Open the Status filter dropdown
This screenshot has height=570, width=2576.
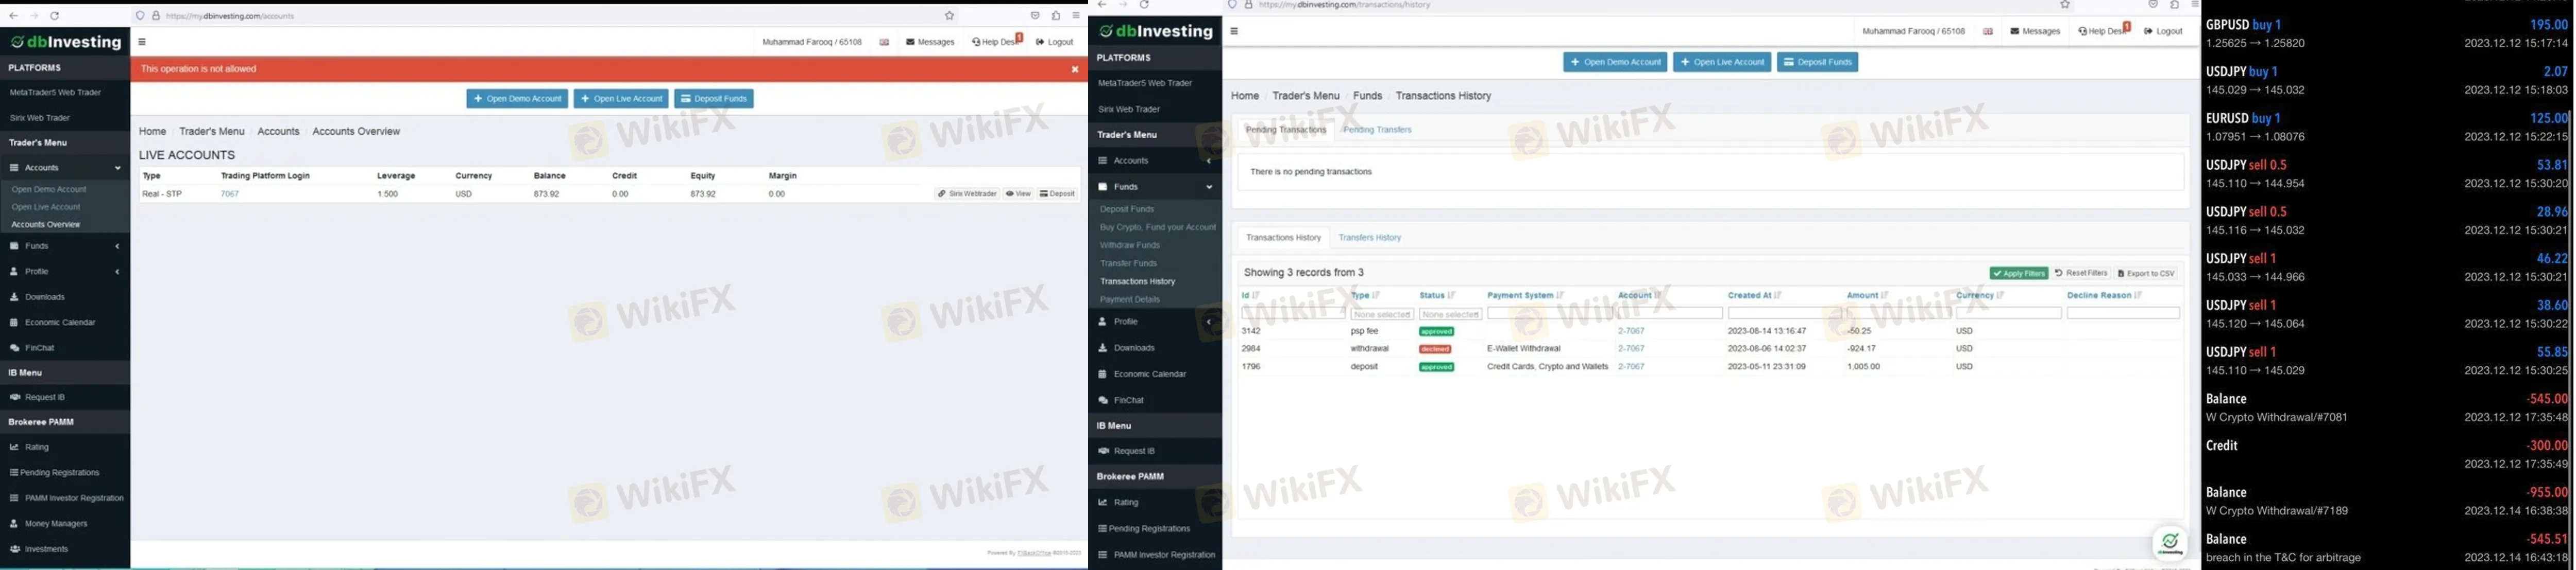tap(1449, 314)
